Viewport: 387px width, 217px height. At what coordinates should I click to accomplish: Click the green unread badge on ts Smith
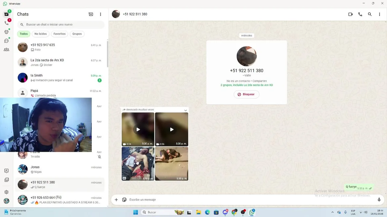coord(100,80)
